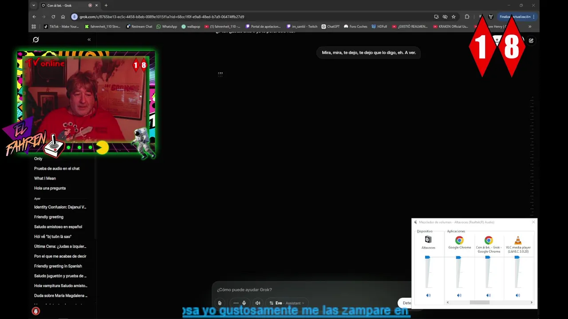Open the Hola vampitura Saludo amisto... conversation
The image size is (568, 319).
coord(60,286)
